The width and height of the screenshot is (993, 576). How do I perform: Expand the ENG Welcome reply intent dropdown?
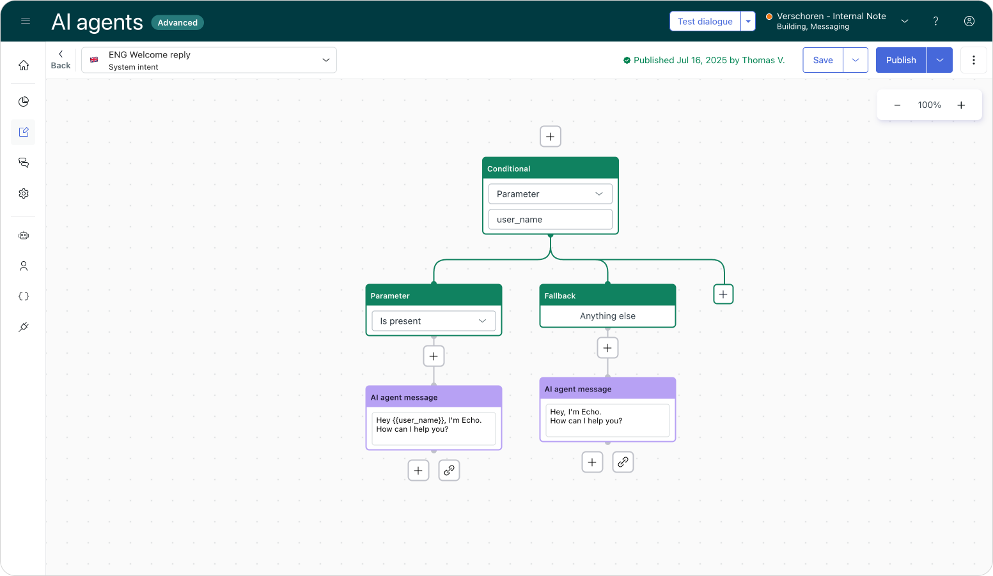pyautogui.click(x=325, y=60)
